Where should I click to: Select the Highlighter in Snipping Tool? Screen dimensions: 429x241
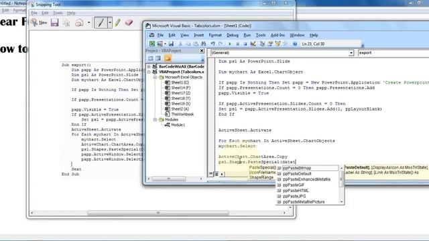point(118,23)
